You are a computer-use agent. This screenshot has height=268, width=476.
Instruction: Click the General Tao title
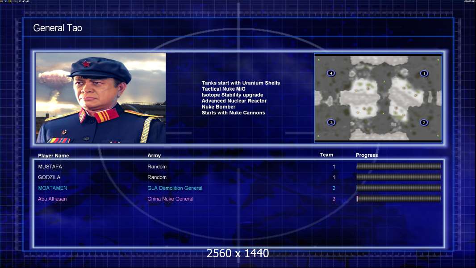coord(58,28)
